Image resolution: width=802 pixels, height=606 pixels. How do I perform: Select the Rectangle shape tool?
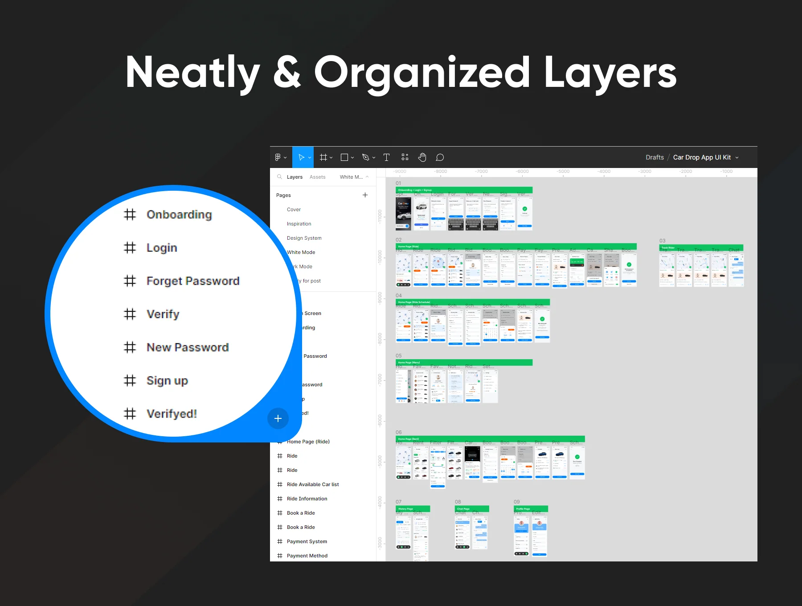pos(344,157)
